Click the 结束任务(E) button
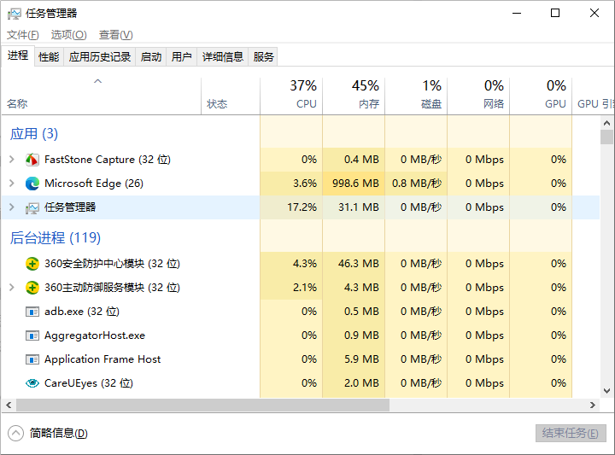This screenshot has height=455, width=615. (x=571, y=433)
